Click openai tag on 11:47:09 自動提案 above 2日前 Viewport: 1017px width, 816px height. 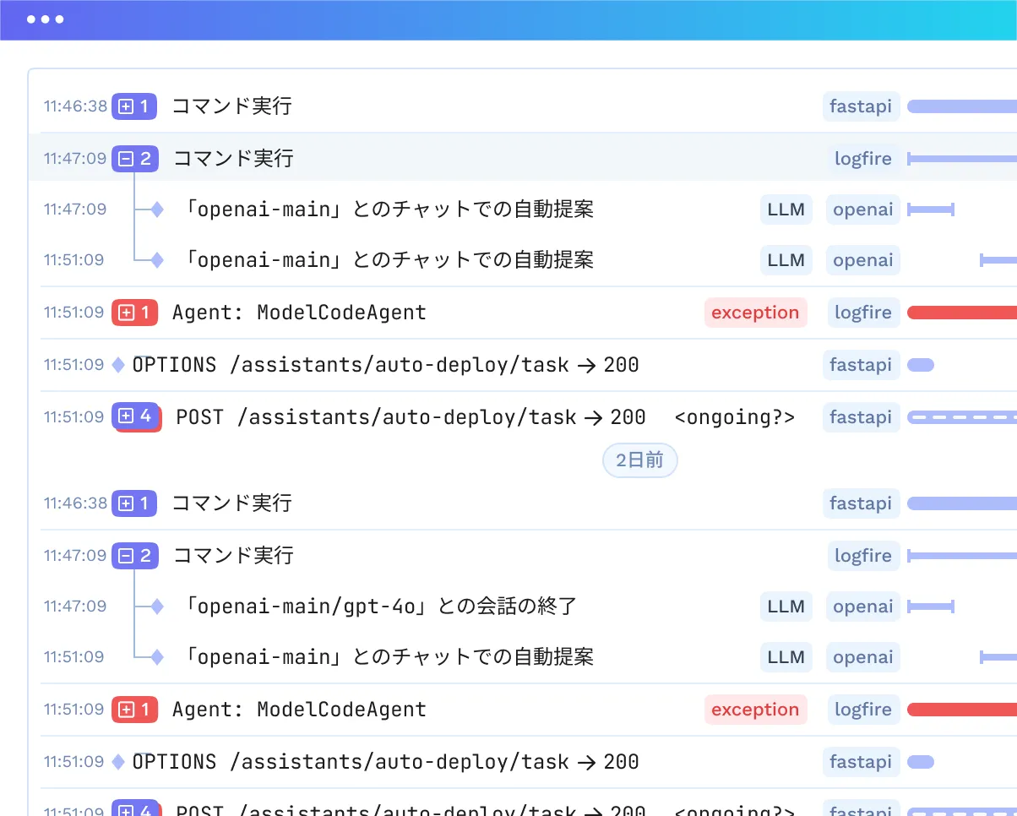click(863, 209)
